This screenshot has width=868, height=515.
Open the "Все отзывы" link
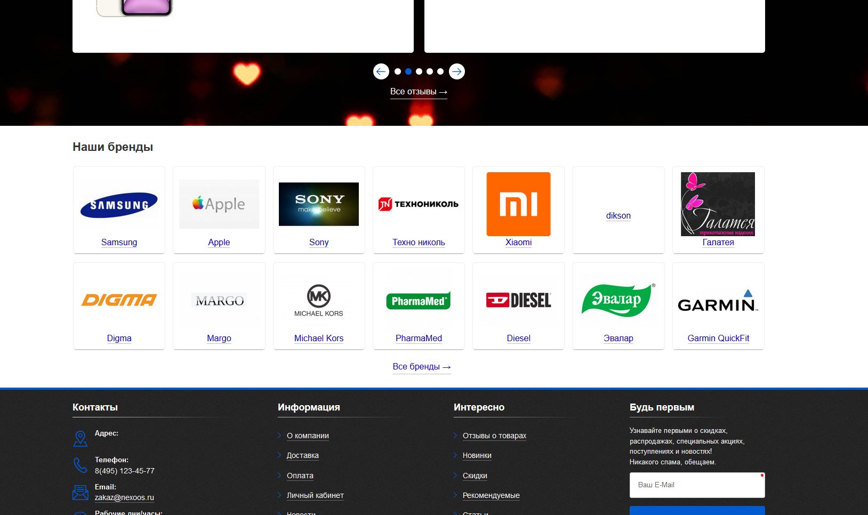[419, 92]
